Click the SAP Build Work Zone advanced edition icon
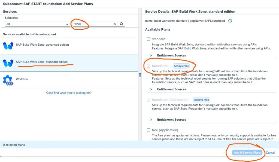279x162 pixels. click(8, 46)
